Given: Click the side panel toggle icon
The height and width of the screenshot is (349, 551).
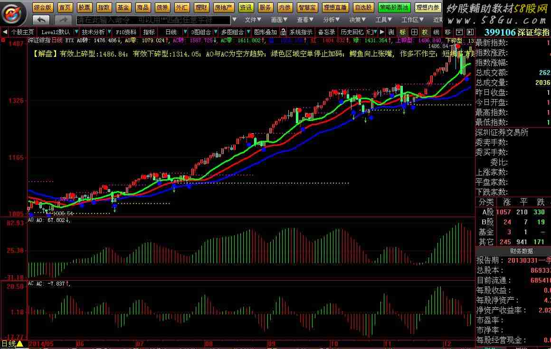Looking at the screenshot, I should (470, 32).
